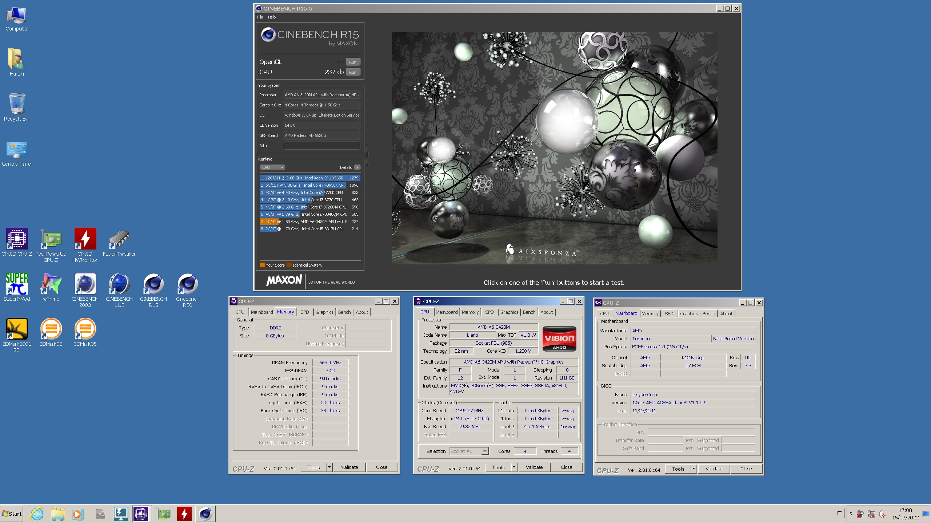
Task: Click the Identical System brown legend swatch
Action: pos(289,265)
